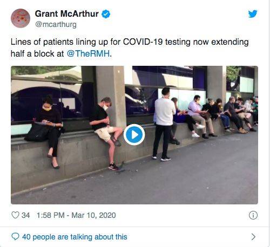Click the Twitter bird logo

[253, 14]
